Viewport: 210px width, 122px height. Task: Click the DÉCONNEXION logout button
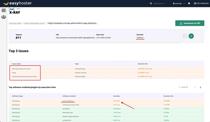pos(201,3)
